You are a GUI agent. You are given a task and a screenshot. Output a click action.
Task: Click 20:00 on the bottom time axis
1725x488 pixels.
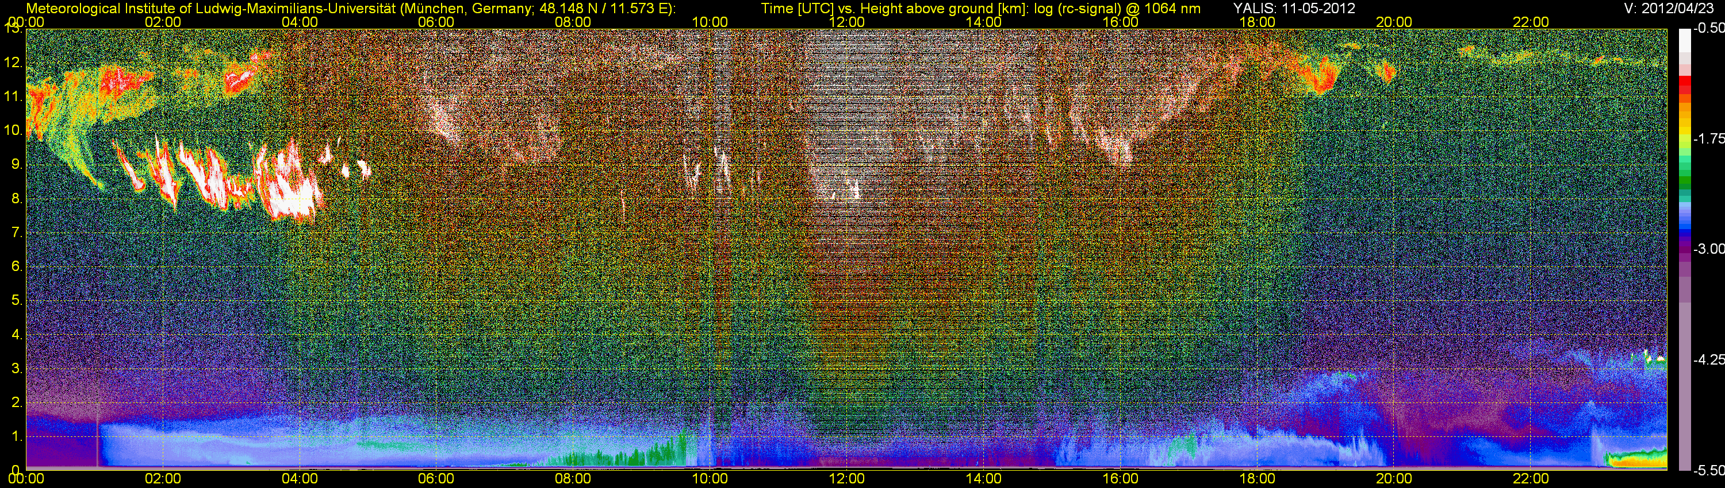[1394, 479]
